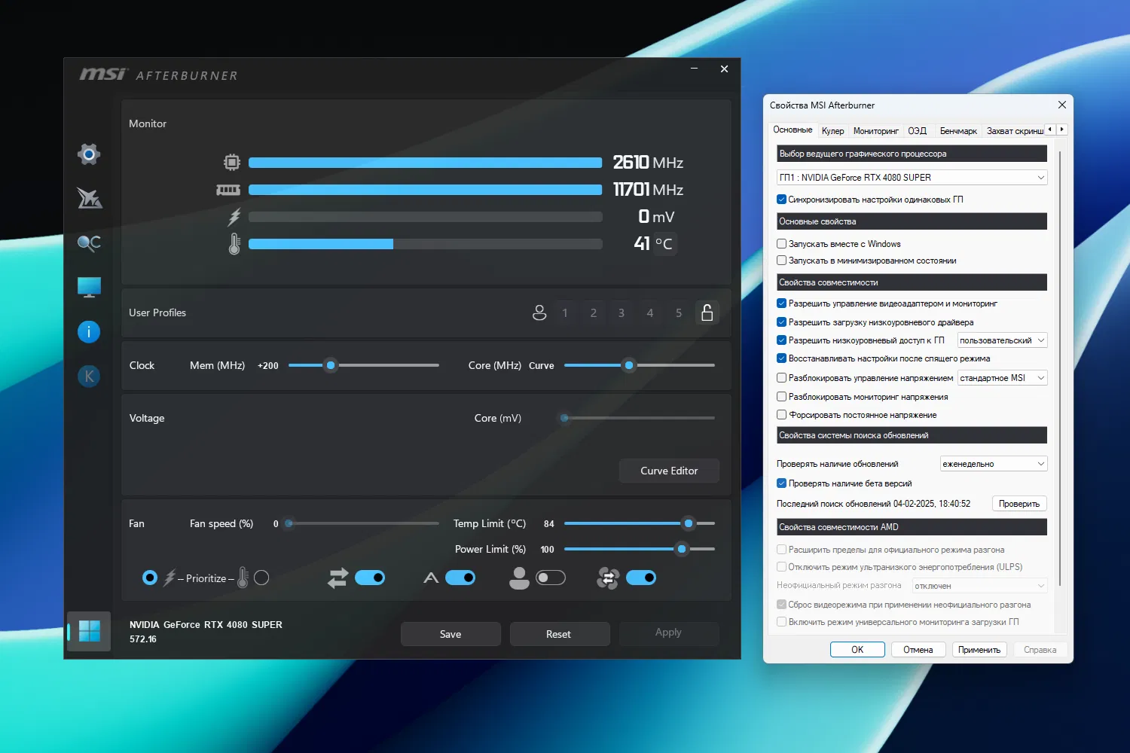
Task: Select user profile slot 1
Action: pyautogui.click(x=565, y=312)
